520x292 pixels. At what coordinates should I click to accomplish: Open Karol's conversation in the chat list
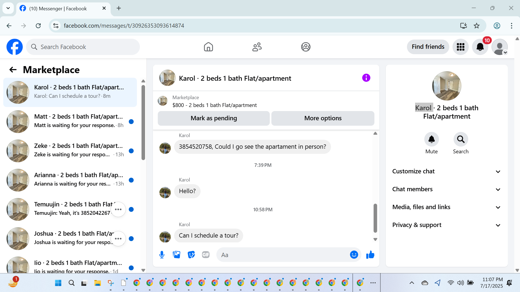tap(70, 92)
